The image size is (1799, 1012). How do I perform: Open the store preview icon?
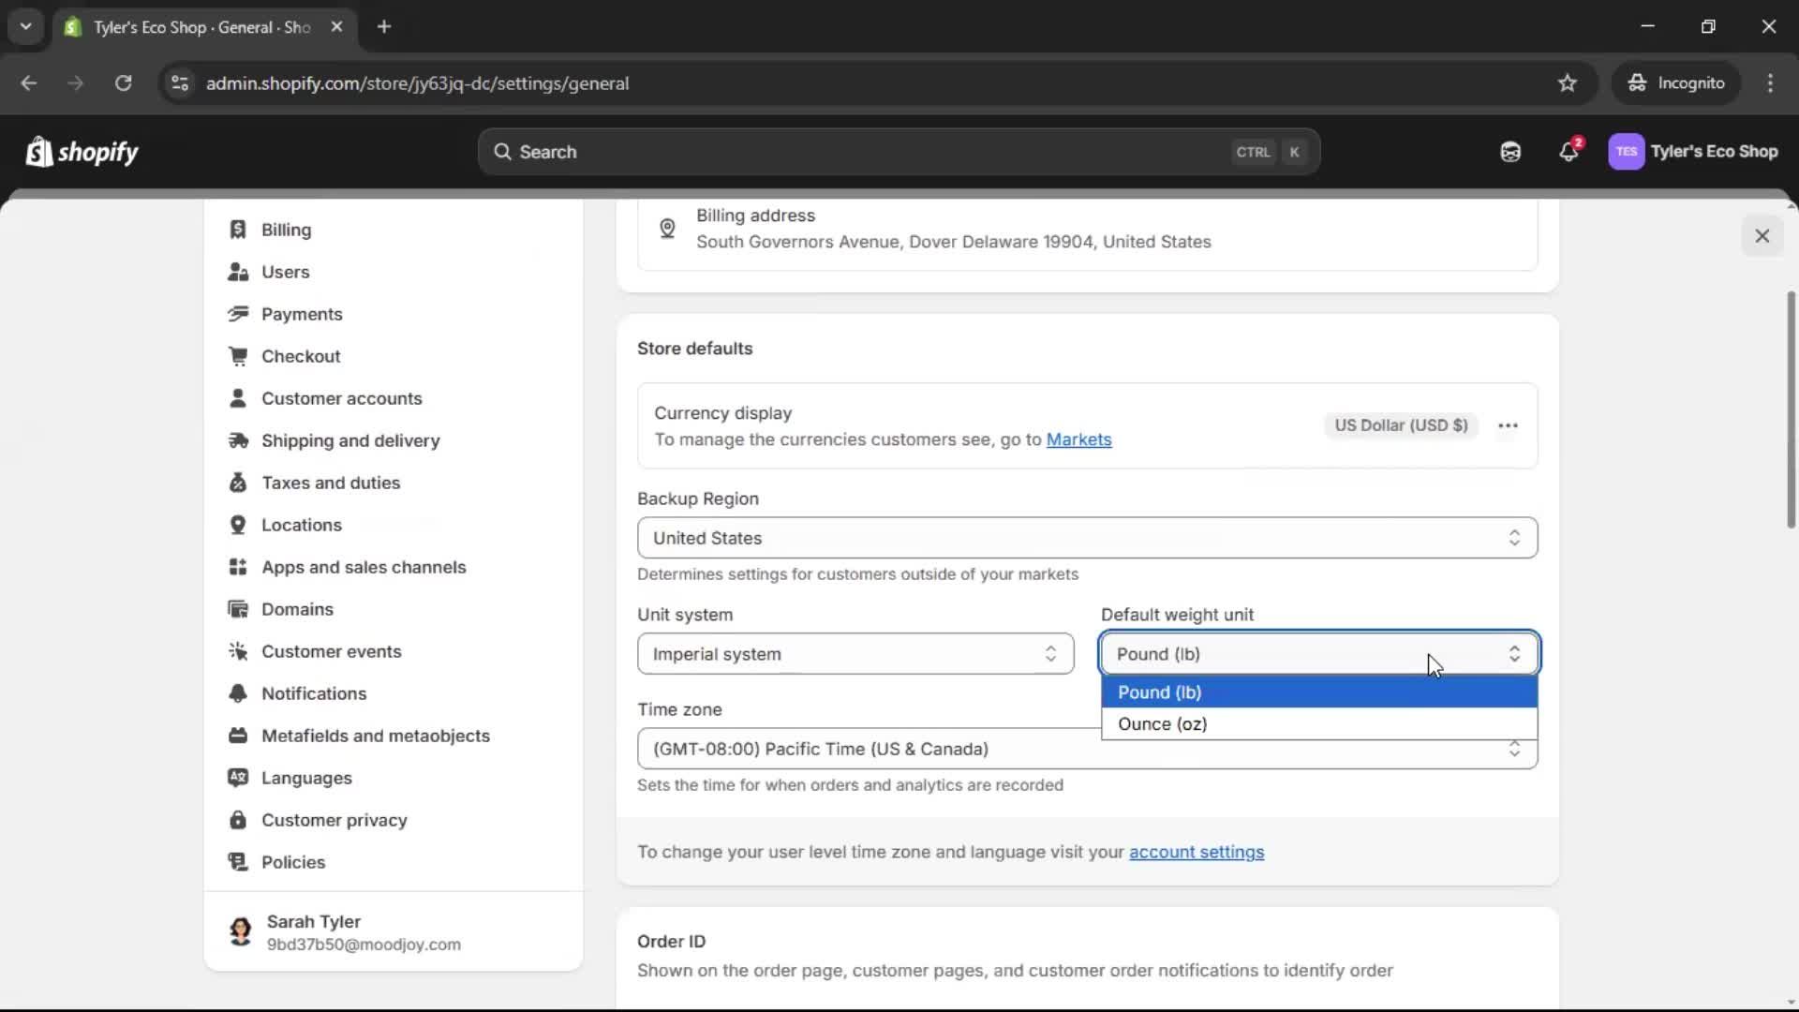[x=1509, y=151]
